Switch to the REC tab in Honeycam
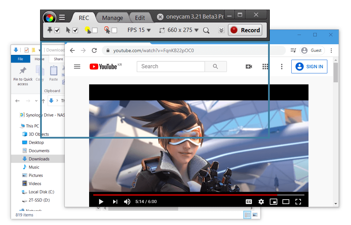Screen dimensions: 351x225 point(84,18)
